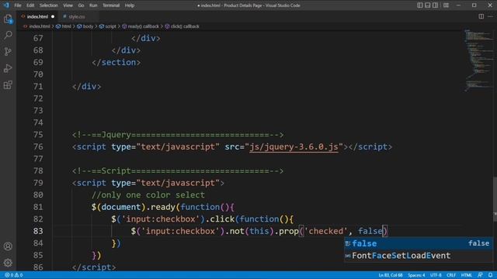Open the Customize Layout icon
497x279 pixels.
pos(446,5)
